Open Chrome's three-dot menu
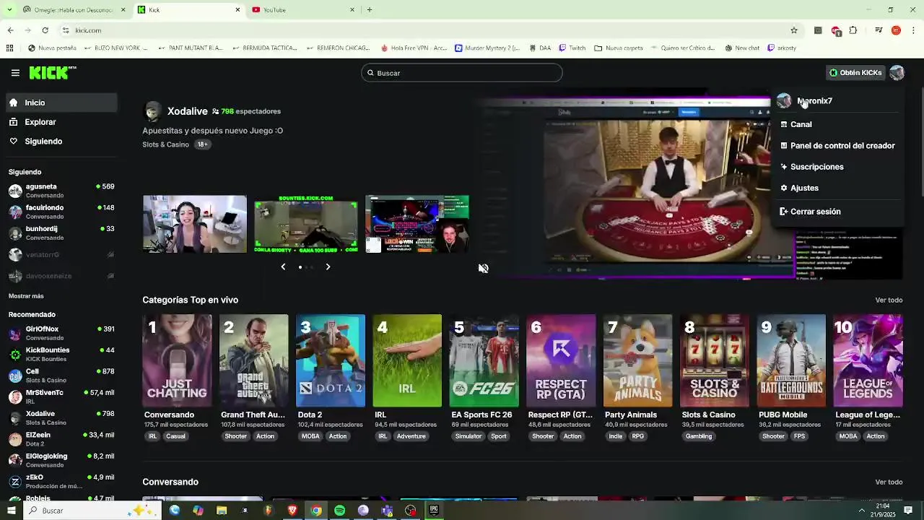This screenshot has height=520, width=924. tap(914, 30)
